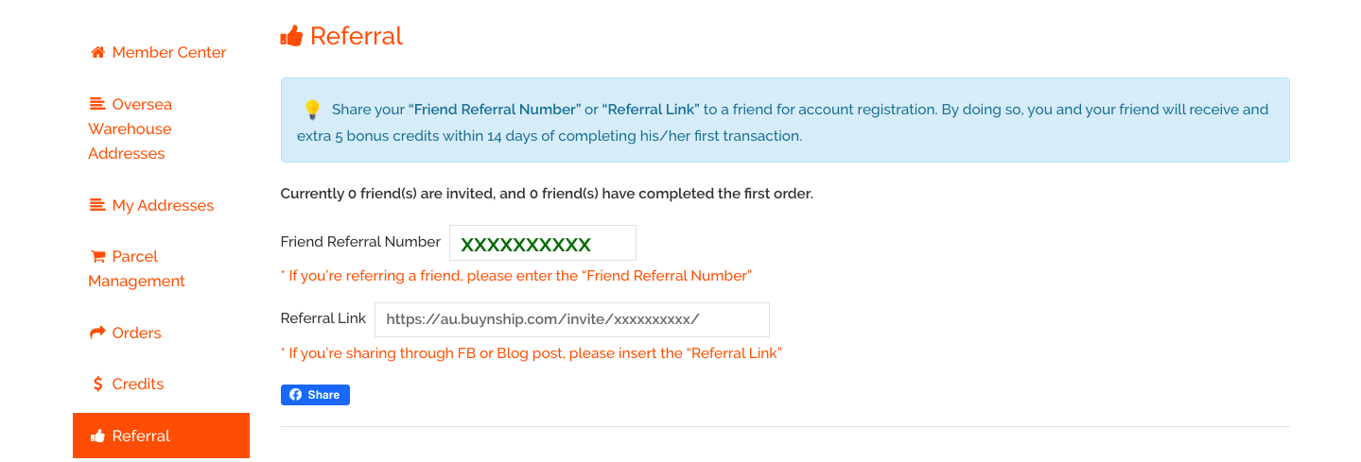Viewport: 1361px width, 462px height.
Task: Click the thumbs-up icon in Referral sidebar item
Action: pos(97,436)
